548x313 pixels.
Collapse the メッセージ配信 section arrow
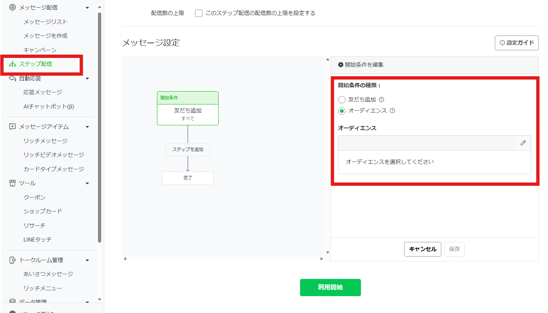(87, 8)
